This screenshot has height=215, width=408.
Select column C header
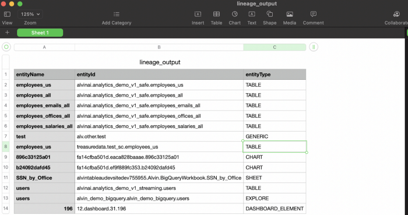pos(275,47)
